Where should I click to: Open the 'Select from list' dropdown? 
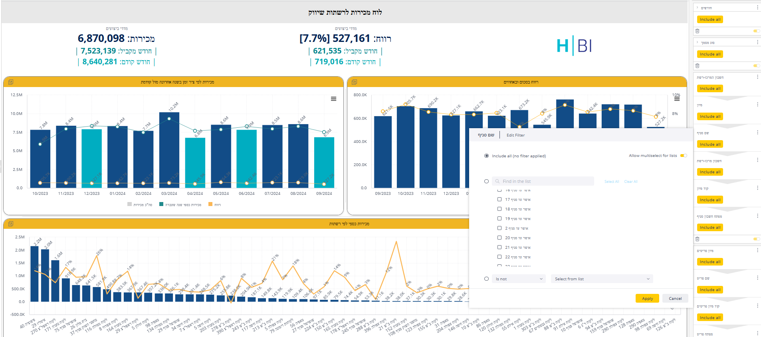coord(601,279)
